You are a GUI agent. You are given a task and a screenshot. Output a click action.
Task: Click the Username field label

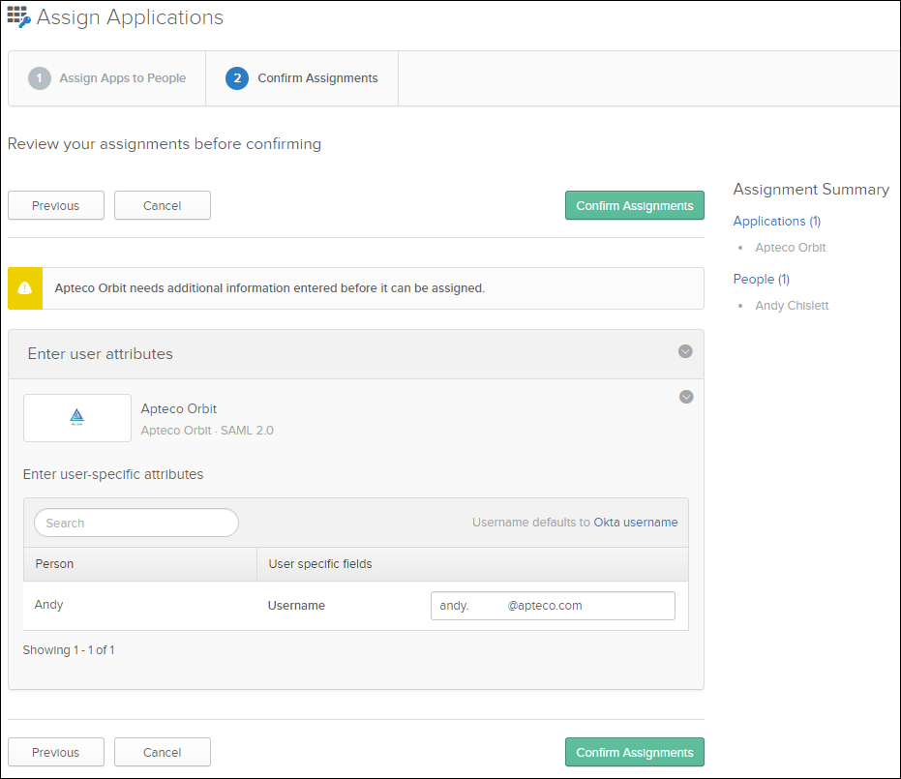coord(296,606)
